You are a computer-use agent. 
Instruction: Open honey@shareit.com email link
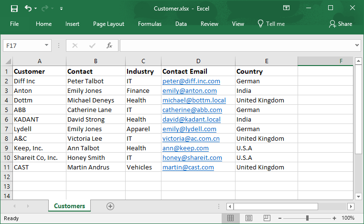coord(192,157)
